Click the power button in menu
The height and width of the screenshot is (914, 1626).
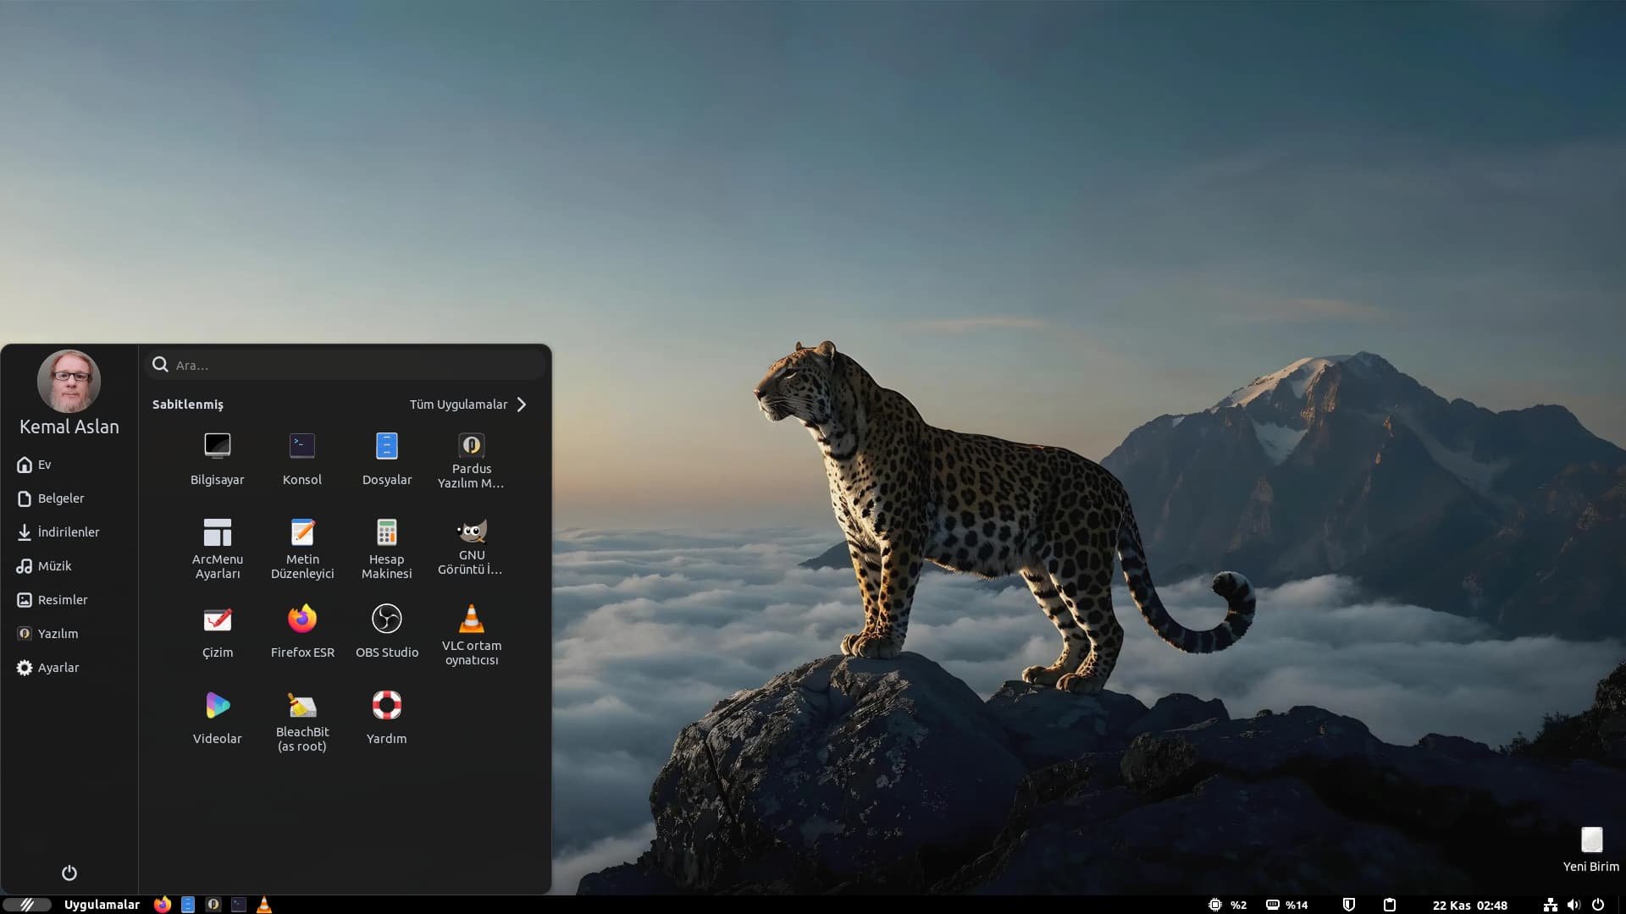click(x=69, y=873)
